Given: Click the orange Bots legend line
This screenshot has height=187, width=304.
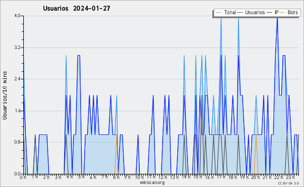Looking at the screenshot, I should tap(283, 12).
